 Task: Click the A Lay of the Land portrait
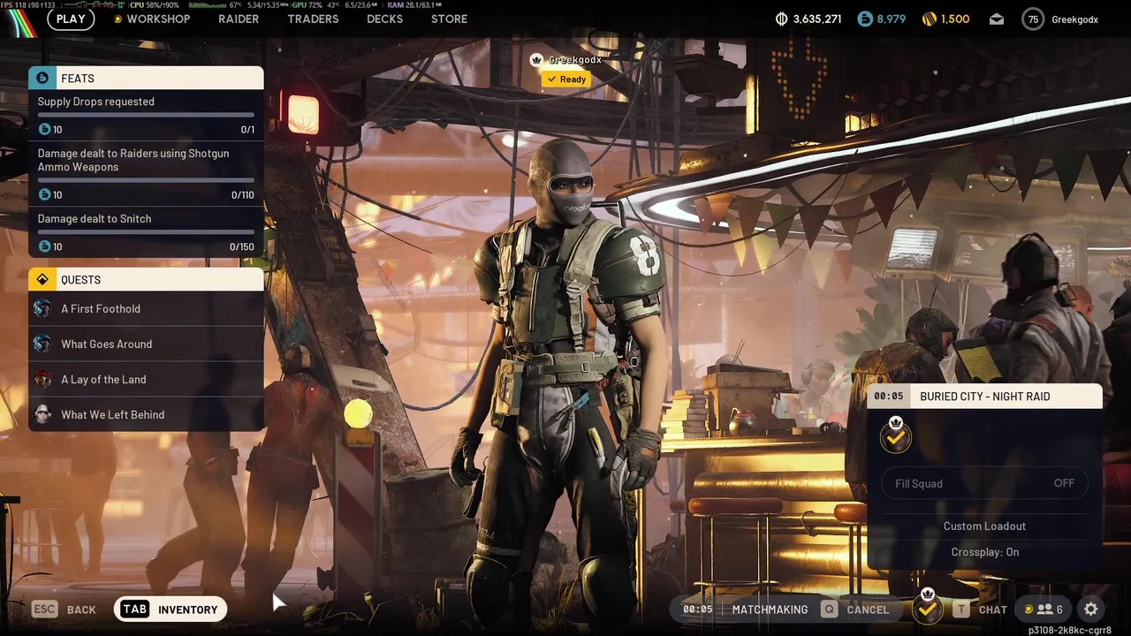point(42,379)
